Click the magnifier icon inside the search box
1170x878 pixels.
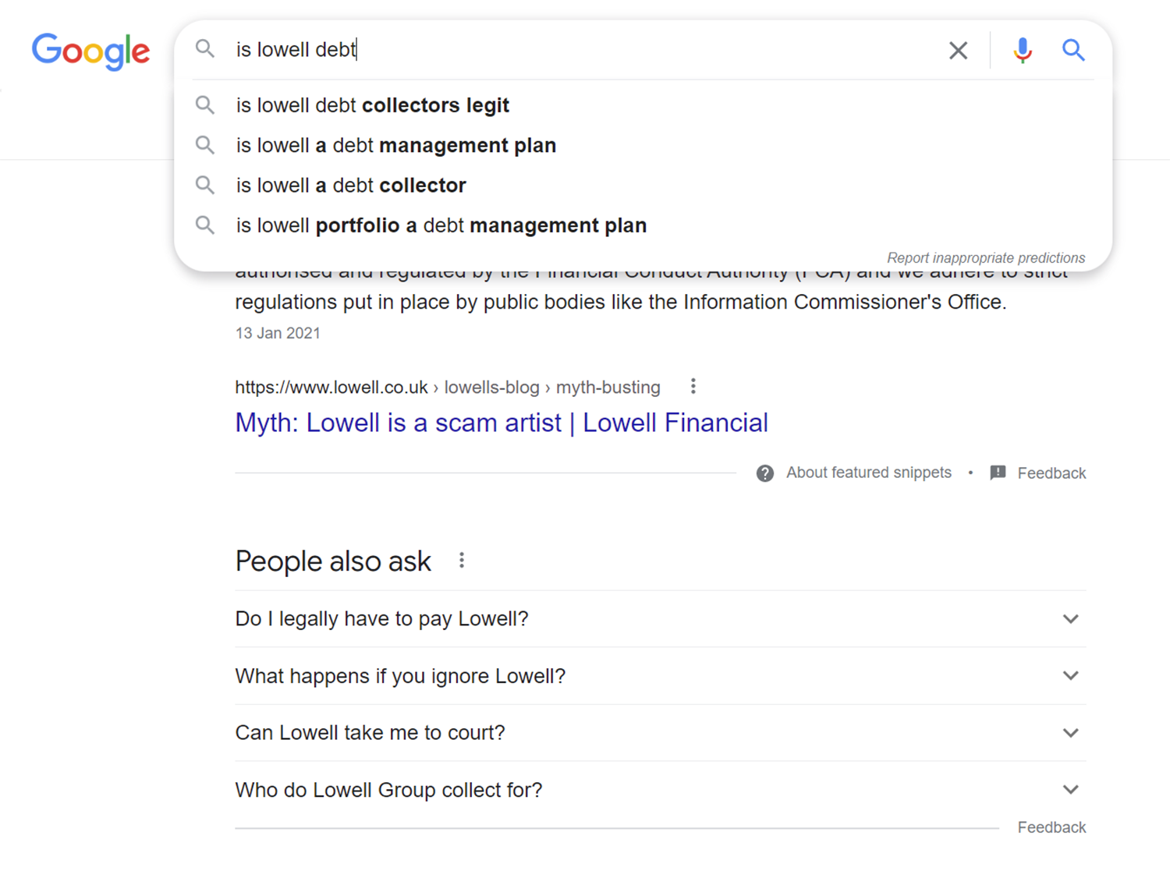point(205,49)
